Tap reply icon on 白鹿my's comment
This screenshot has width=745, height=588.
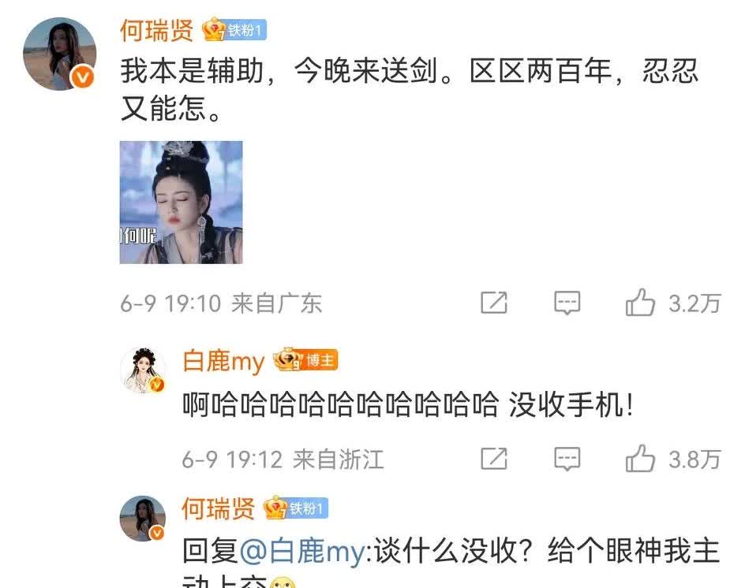(567, 459)
